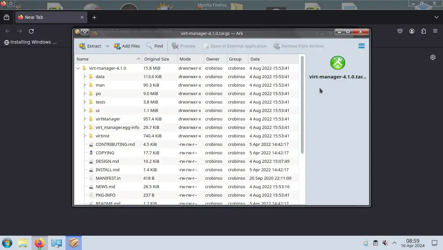Open a new Firefox tab

(94, 17)
